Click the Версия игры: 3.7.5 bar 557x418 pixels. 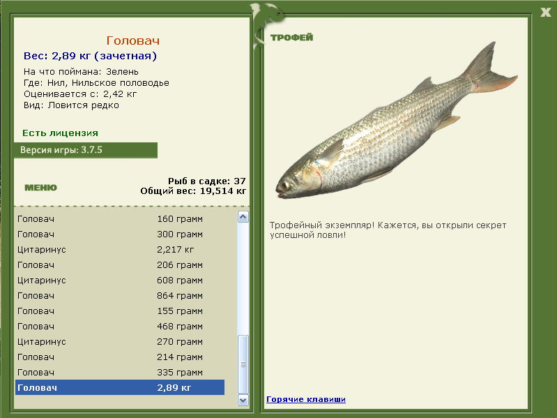point(86,150)
